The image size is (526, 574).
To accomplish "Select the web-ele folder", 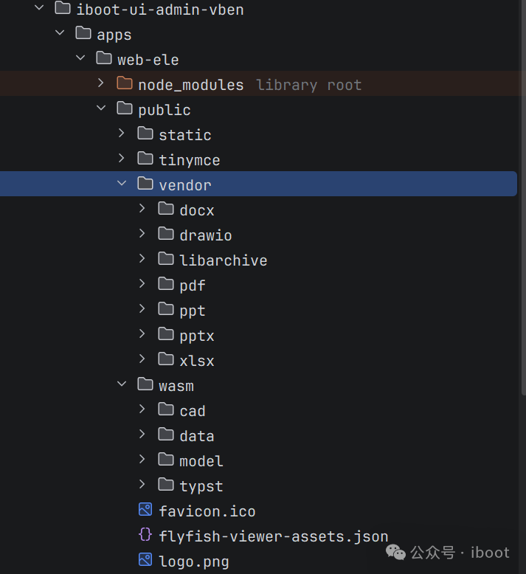I will coord(148,60).
